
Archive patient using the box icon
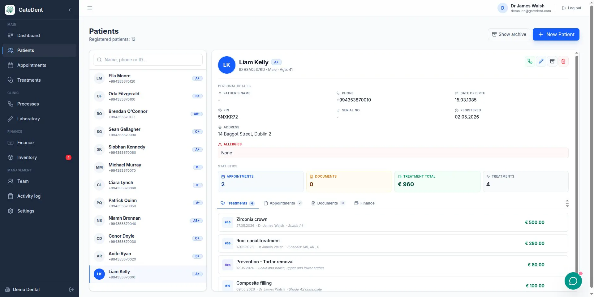552,61
